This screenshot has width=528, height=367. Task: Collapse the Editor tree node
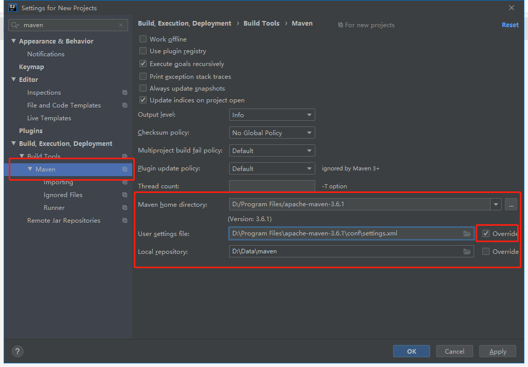tap(13, 79)
